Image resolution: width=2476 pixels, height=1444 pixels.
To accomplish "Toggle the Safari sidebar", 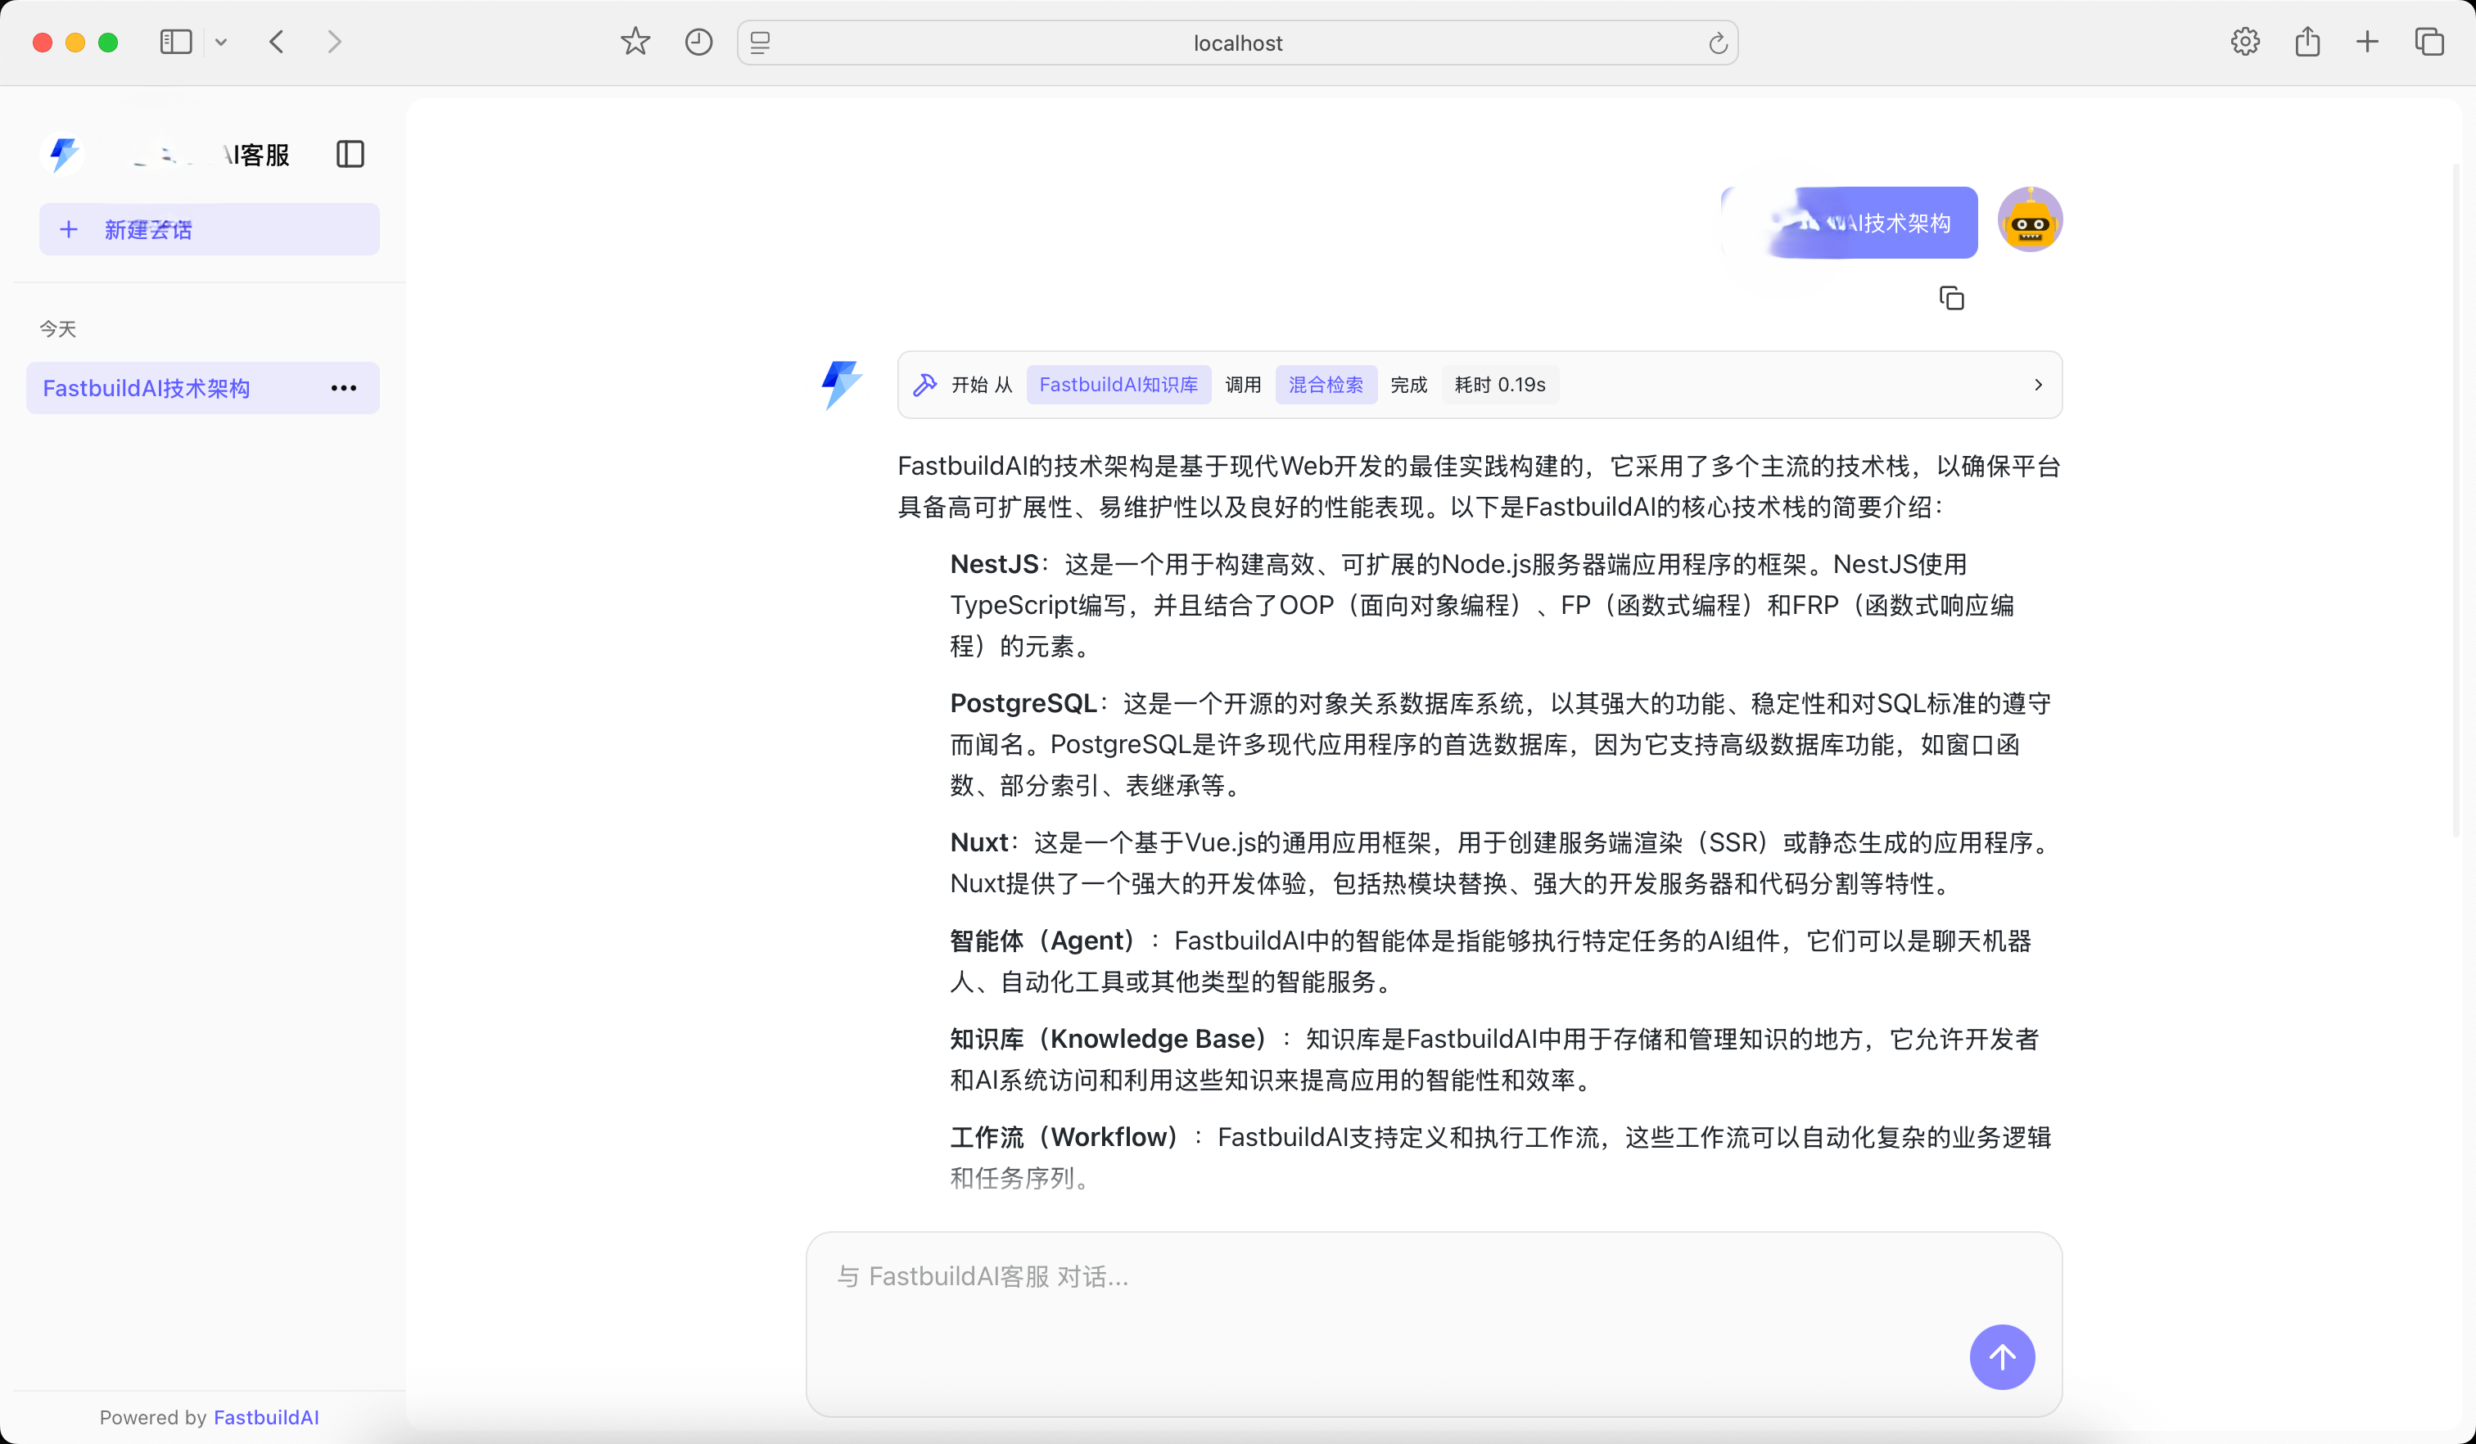I will [x=175, y=41].
